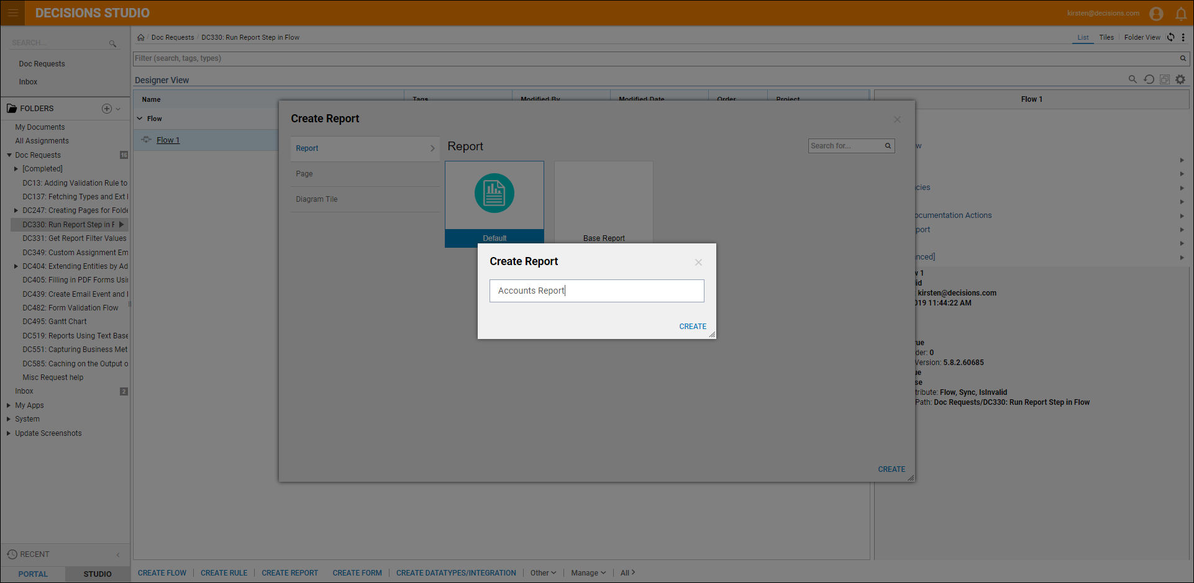Click CREATE in the report name dialog

pyautogui.click(x=693, y=327)
